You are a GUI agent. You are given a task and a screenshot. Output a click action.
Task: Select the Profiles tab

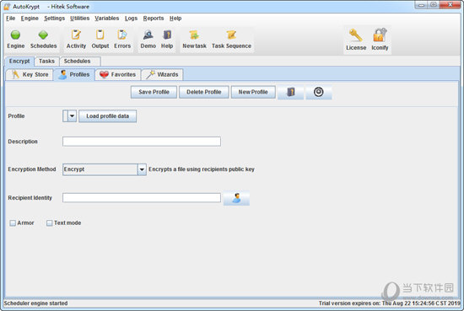74,74
